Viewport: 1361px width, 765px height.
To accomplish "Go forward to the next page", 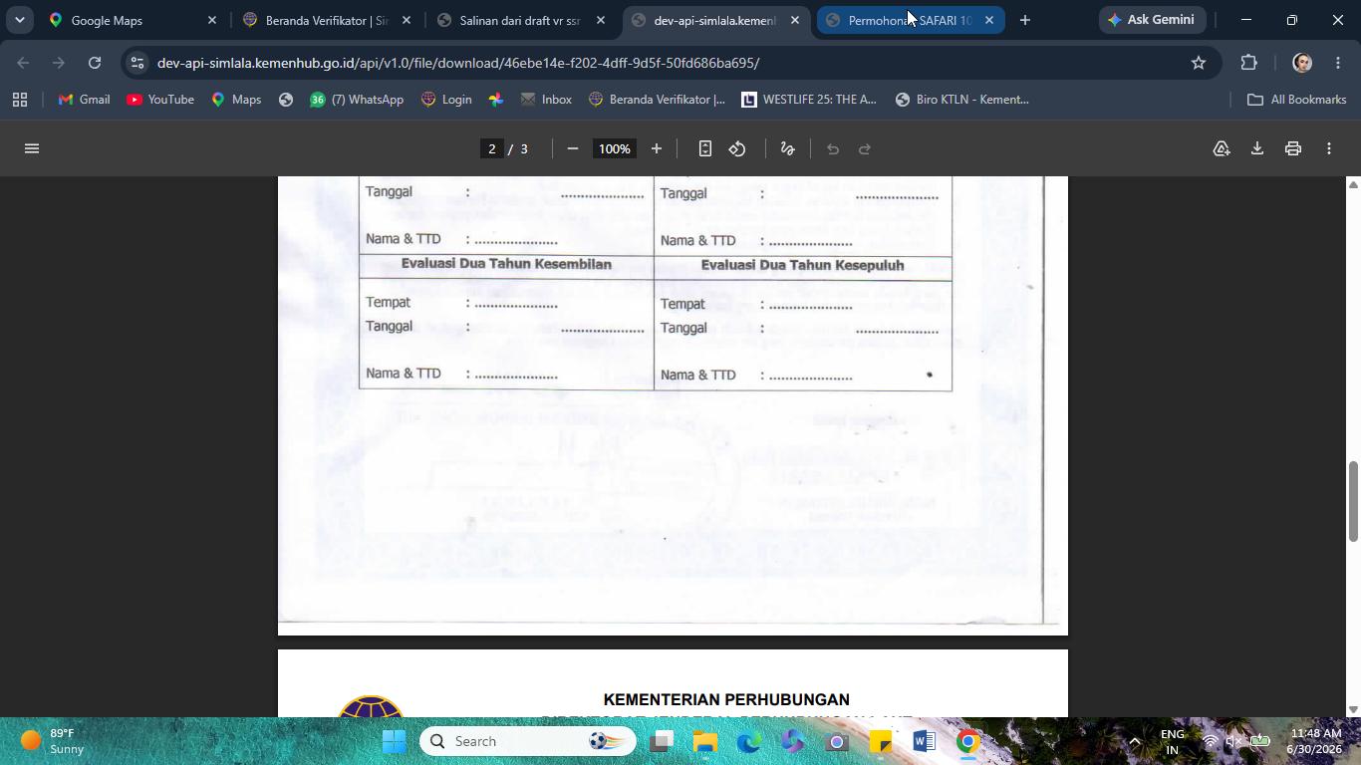I will tap(59, 63).
